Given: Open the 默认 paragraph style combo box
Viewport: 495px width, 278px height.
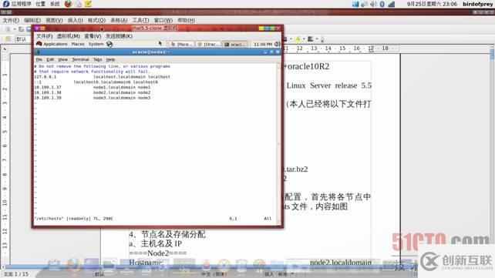Looking at the screenshot, I should pyautogui.click(x=22, y=39).
